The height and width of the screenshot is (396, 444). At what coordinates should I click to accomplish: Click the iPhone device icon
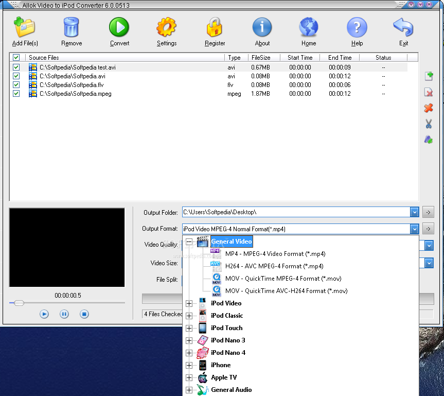click(203, 365)
